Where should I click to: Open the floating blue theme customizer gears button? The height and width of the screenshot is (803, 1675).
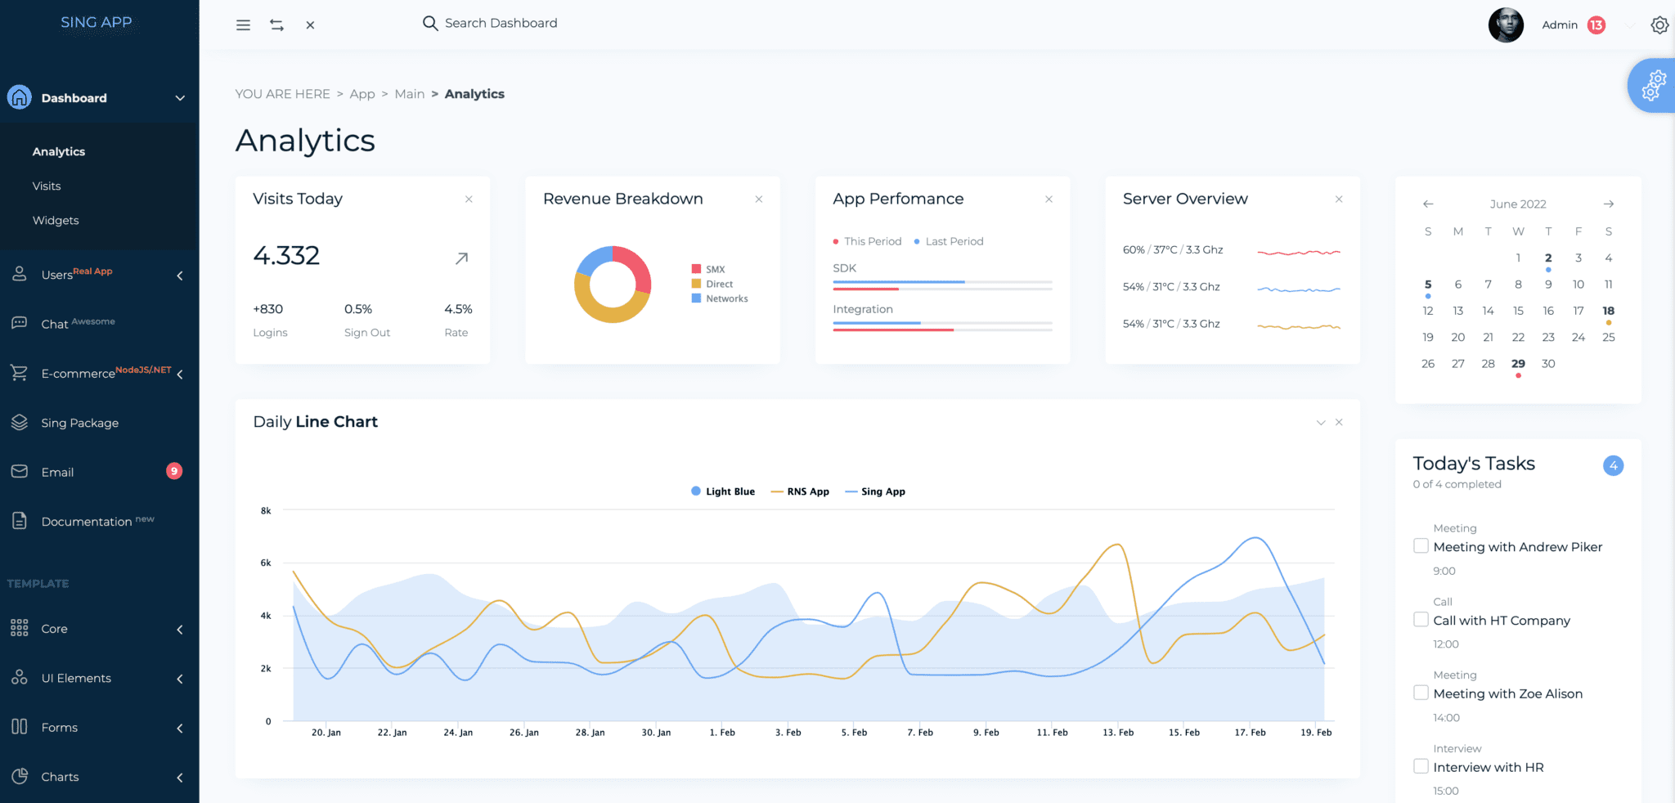pyautogui.click(x=1653, y=85)
